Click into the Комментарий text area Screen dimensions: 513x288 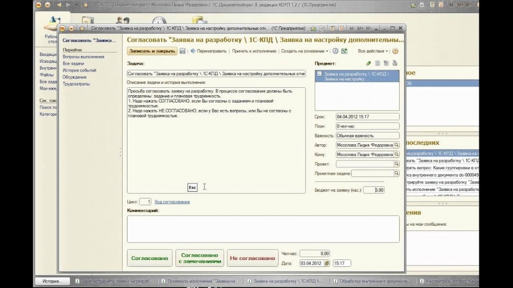263,228
